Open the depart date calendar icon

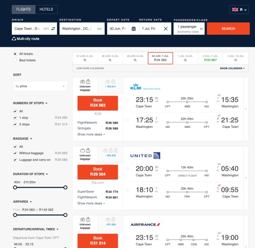[x=133, y=28]
